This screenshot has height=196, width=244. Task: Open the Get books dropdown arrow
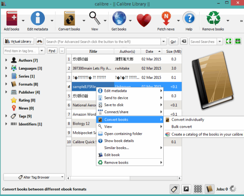[x=130, y=20]
